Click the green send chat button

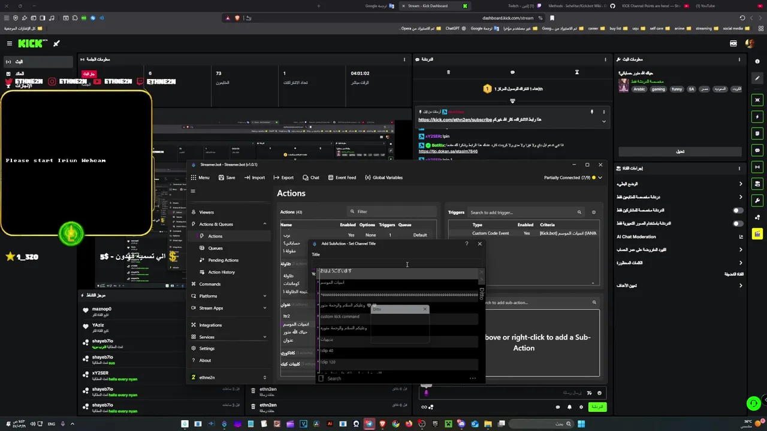point(597,407)
